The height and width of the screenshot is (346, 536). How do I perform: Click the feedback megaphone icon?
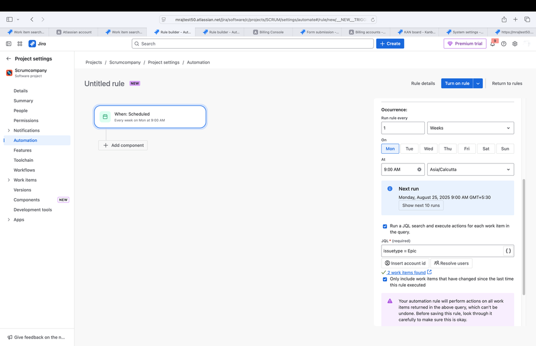[x=10, y=337]
